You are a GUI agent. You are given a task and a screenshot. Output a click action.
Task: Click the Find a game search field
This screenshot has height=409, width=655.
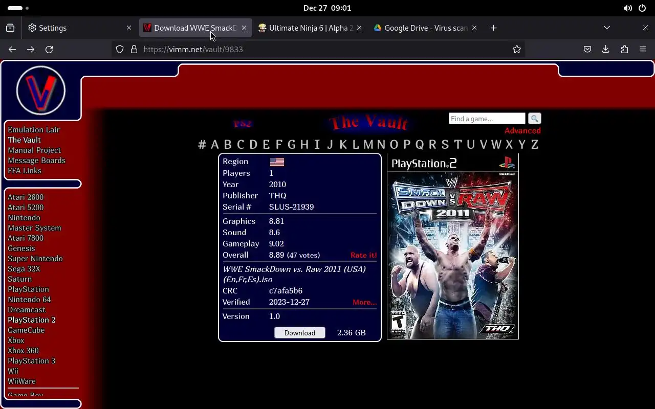point(487,119)
